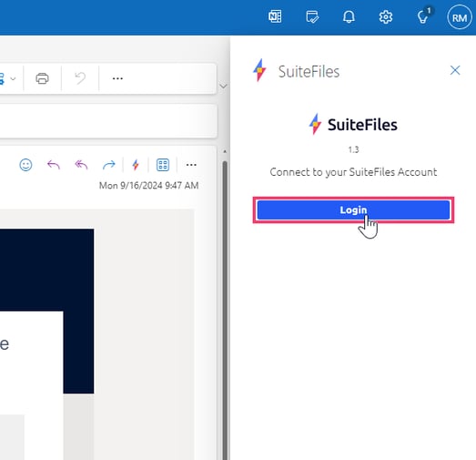This screenshot has height=460, width=476.
Task: Print the current email
Action: pyautogui.click(x=42, y=78)
